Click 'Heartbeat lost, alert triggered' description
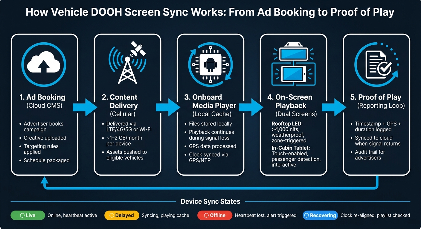This screenshot has width=421, height=229. (x=266, y=215)
